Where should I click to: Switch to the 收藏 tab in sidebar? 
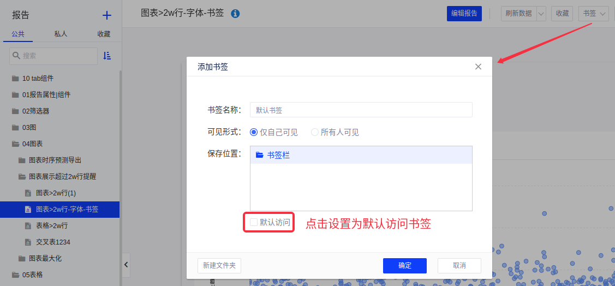coord(104,34)
